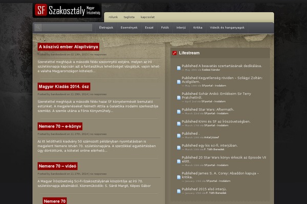Focus the search text field
The width and height of the screenshot is (307, 204).
tap(67, 28)
